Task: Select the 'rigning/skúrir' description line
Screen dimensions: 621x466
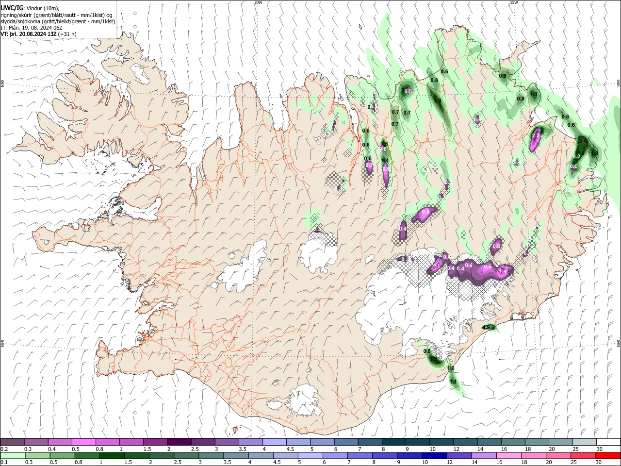Action: [56, 15]
